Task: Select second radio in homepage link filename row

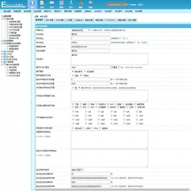Action: tap(81, 75)
